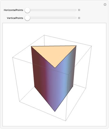Expand the VerticalPoints plus-box controls

click(x=79, y=18)
